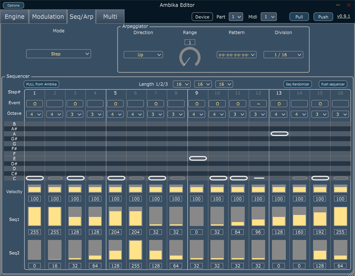Click the Seq2 value field showing 16

point(55,266)
